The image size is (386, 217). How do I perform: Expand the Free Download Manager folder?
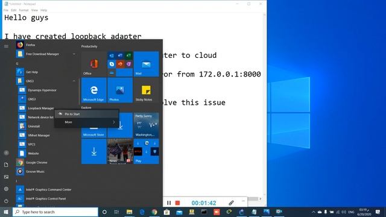click(74, 54)
